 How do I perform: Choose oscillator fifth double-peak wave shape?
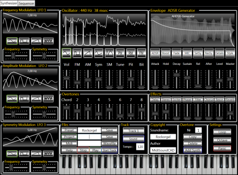(109, 53)
